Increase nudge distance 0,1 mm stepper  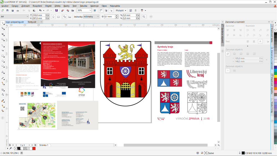point(117,16)
